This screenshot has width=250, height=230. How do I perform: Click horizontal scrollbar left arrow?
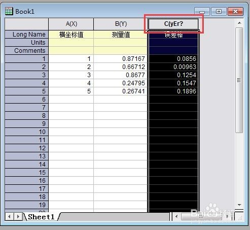pyautogui.click(x=176, y=216)
